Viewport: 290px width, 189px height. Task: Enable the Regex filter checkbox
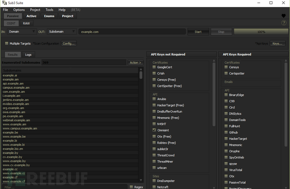(131, 187)
